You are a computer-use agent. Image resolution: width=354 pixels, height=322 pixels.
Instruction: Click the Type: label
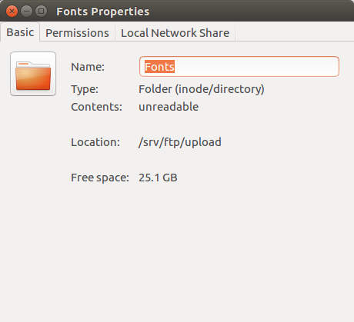[85, 89]
